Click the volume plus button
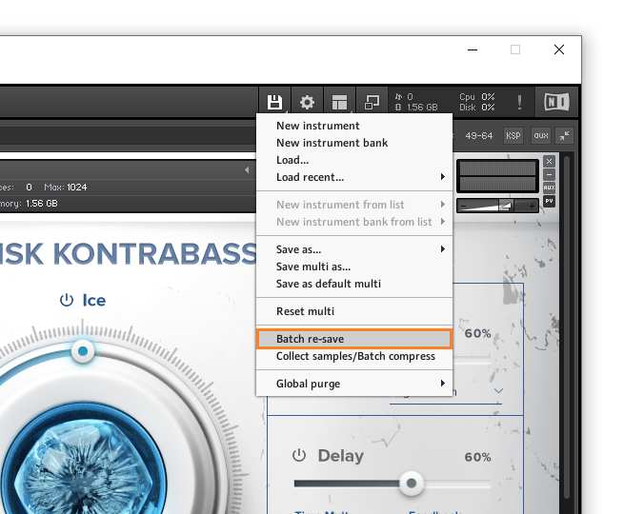Screen dimensions: 644x514 coord(532,206)
